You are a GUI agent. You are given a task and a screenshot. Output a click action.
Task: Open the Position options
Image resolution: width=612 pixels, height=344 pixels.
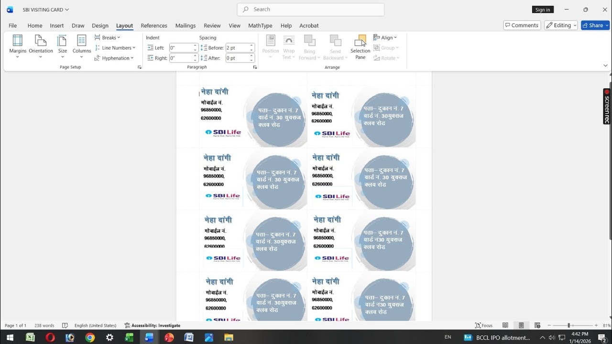tap(271, 47)
